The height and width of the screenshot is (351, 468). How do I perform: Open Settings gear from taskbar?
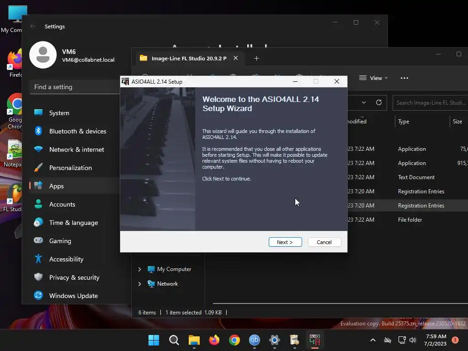[x=274, y=340]
